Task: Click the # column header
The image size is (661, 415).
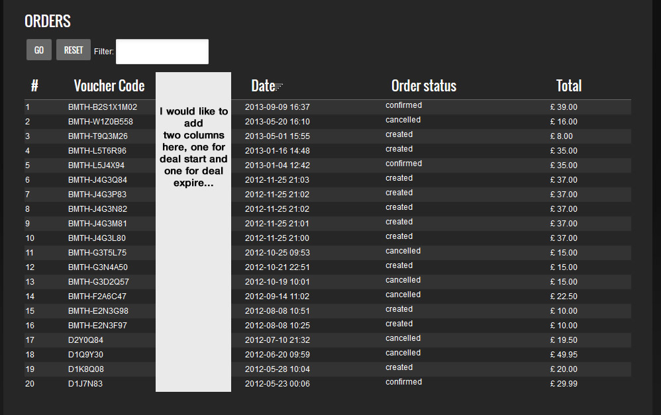Action: tap(34, 85)
